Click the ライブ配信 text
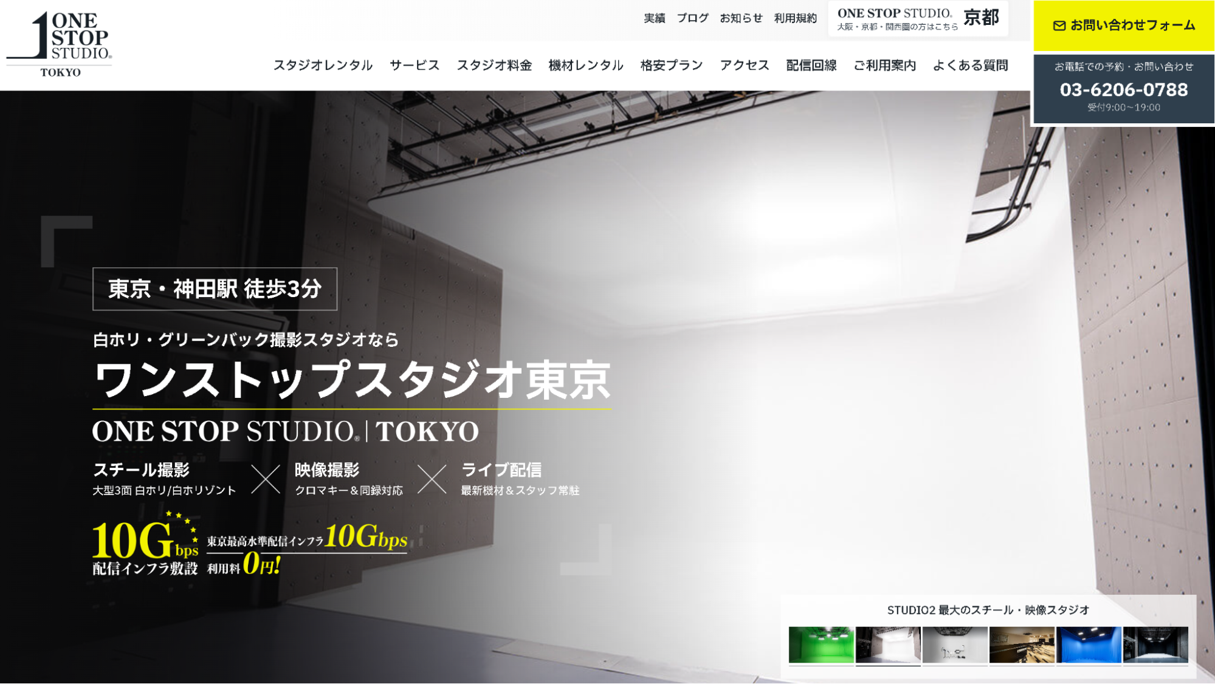The image size is (1215, 684). click(x=501, y=470)
